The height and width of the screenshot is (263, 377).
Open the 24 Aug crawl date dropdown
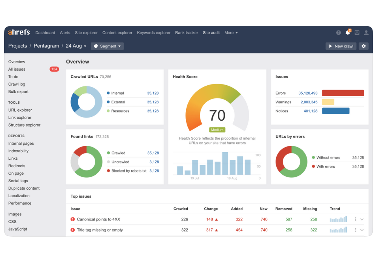76,46
